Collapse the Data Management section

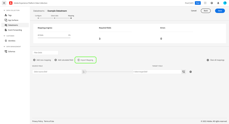4,47
